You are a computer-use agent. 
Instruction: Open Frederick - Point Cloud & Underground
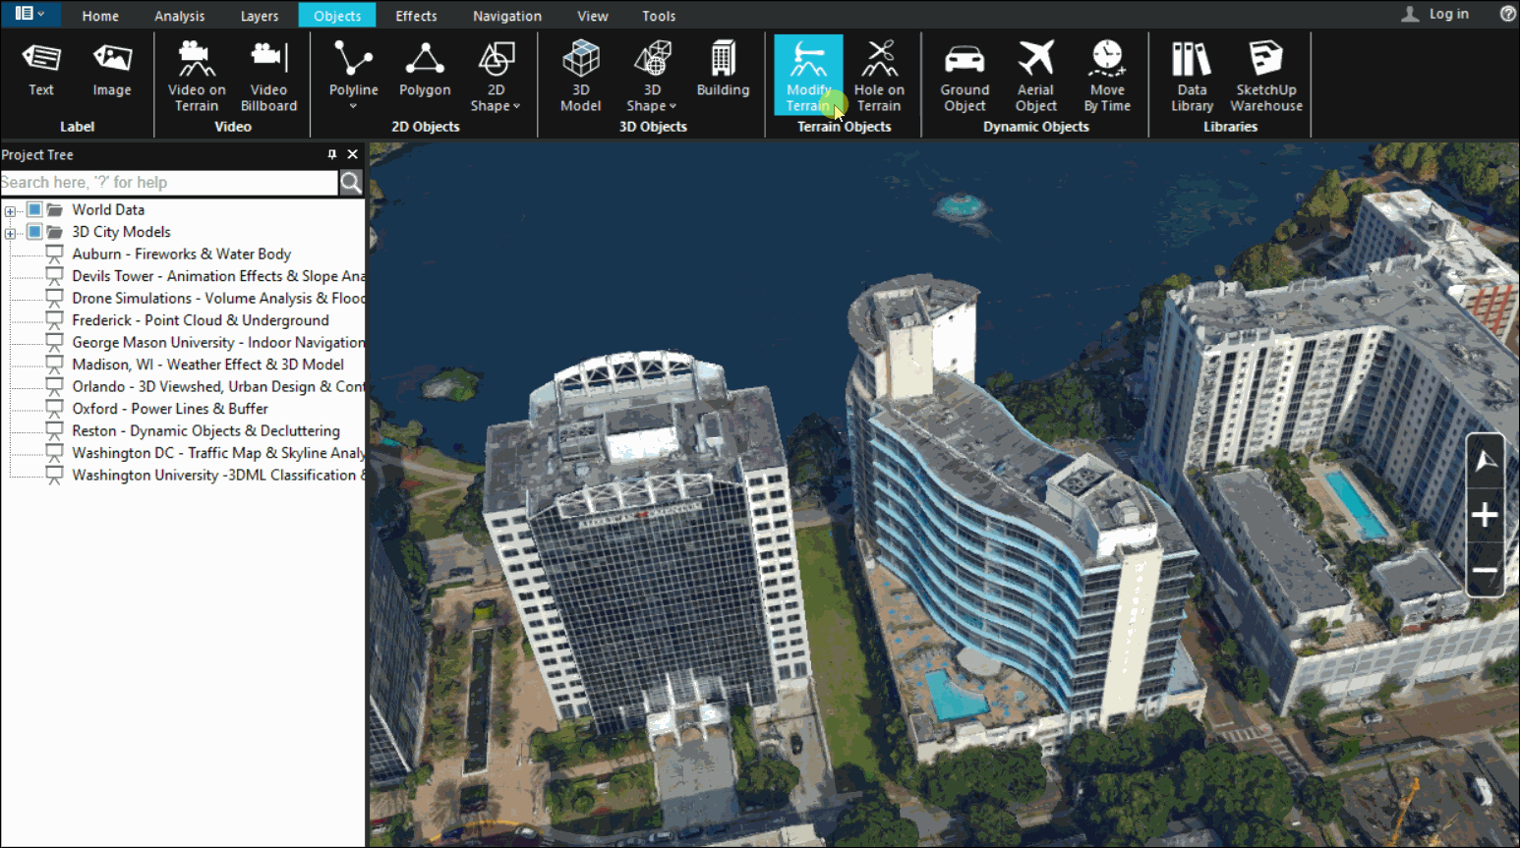(201, 320)
